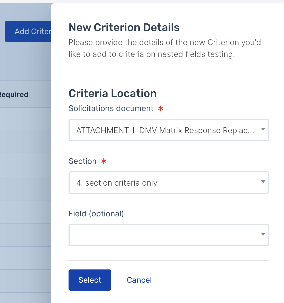Cancel the new criterion dialog
The width and height of the screenshot is (284, 303).
139,280
